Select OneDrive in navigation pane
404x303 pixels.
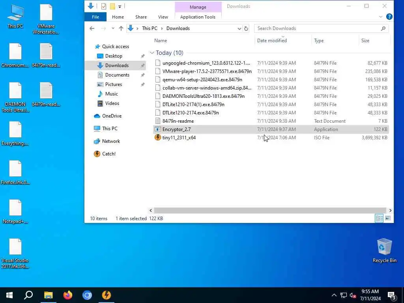pyautogui.click(x=112, y=116)
